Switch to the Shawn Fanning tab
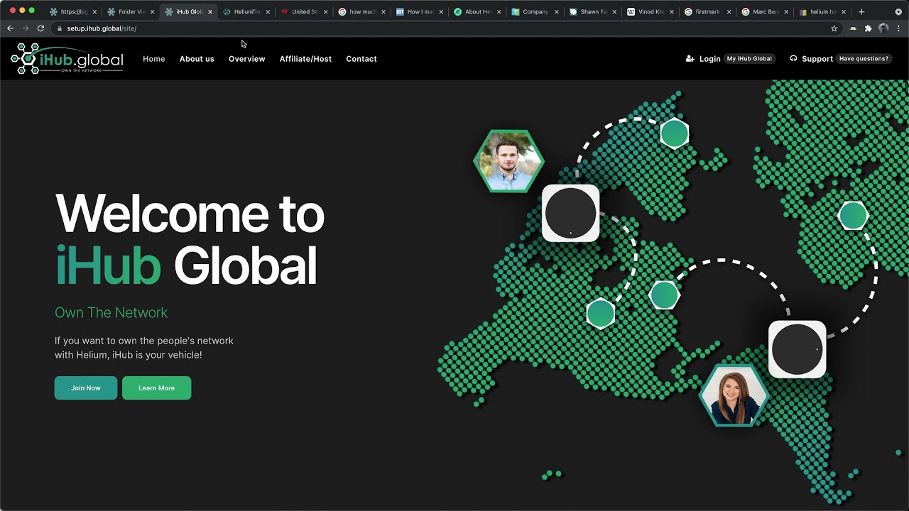 [x=593, y=12]
